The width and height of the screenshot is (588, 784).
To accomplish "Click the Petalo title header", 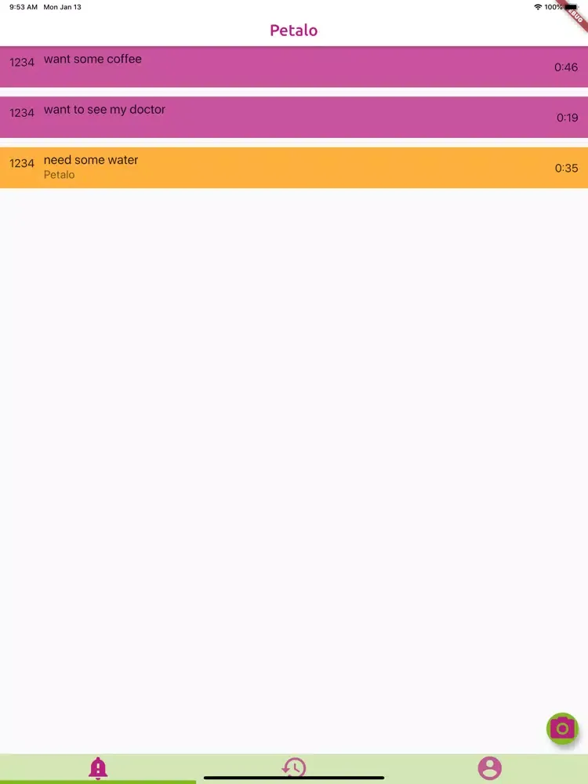I will click(x=294, y=30).
